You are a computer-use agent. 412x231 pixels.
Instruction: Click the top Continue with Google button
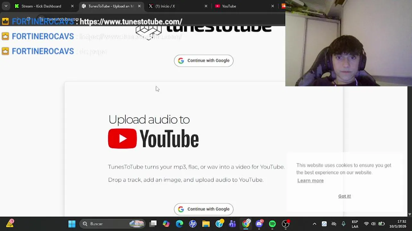[204, 61]
